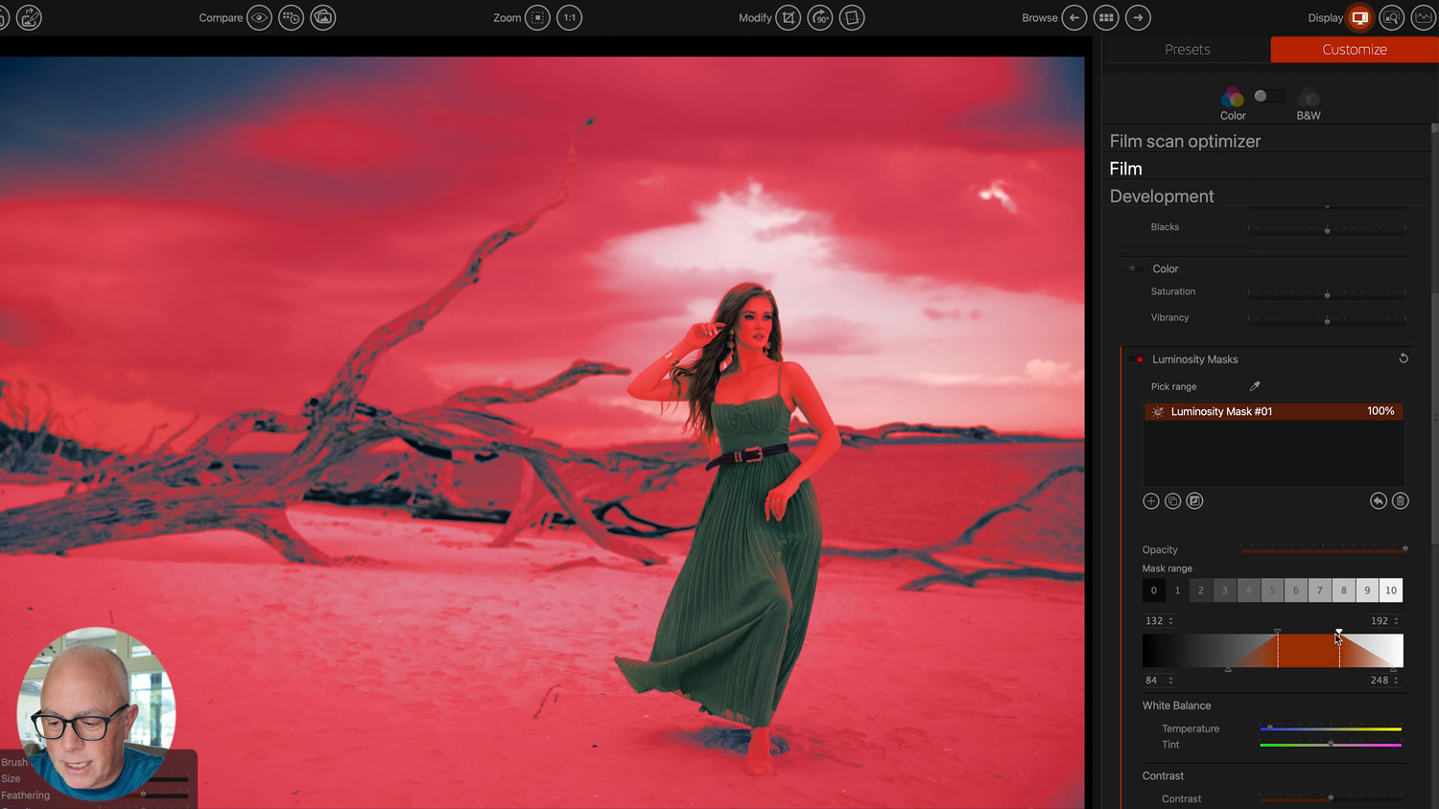This screenshot has width=1439, height=809.
Task: Expand the Film section
Action: click(x=1126, y=169)
